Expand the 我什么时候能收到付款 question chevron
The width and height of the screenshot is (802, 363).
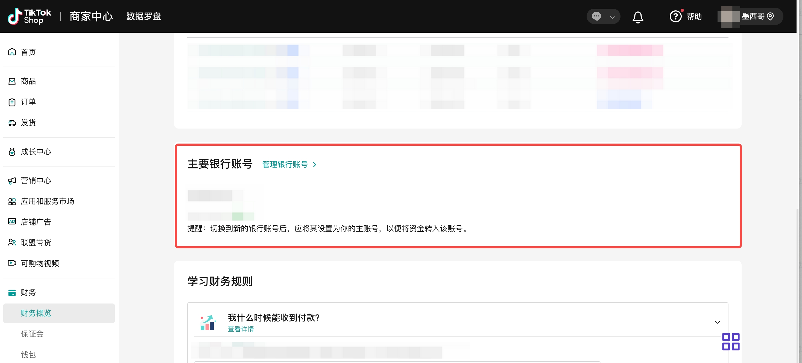click(x=717, y=322)
